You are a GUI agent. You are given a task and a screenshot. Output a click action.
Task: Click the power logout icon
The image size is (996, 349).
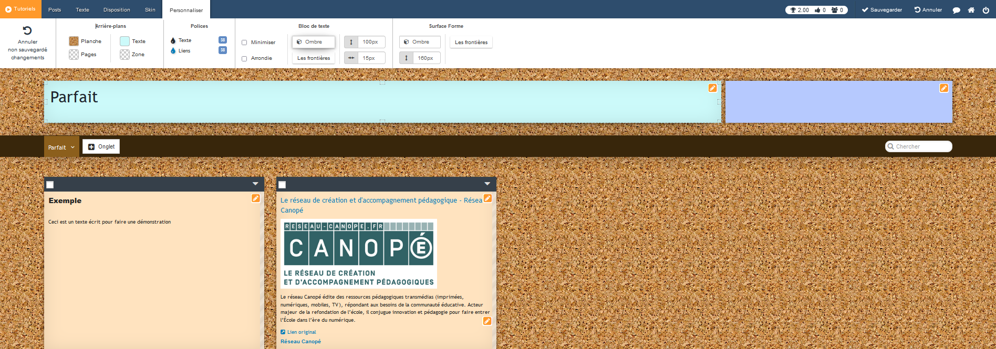(x=986, y=10)
